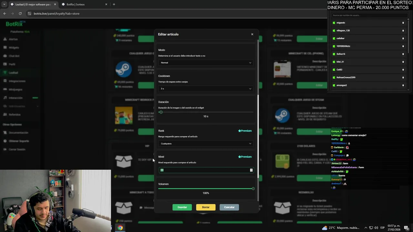Screen dimensions: 413x232
Task: Open the tab search chevron
Action: [x=4, y=5]
